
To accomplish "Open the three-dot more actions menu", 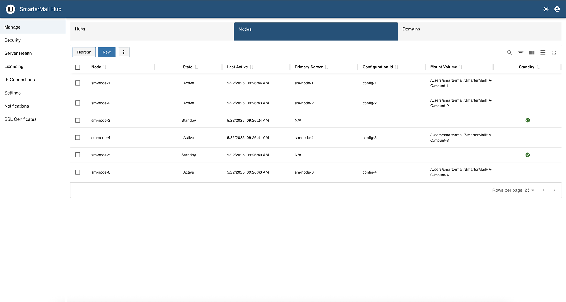I will 124,52.
